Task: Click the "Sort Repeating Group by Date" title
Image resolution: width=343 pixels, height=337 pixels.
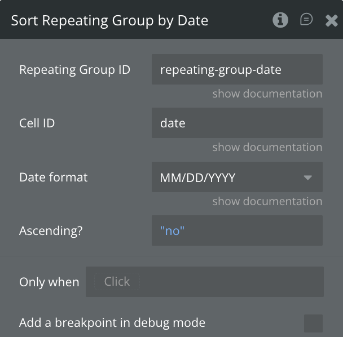Action: coord(109,21)
